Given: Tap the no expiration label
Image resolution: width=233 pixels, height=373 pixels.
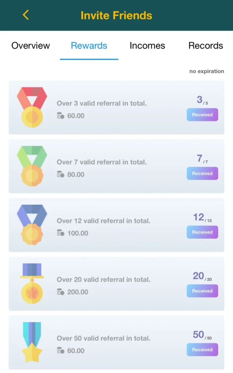Looking at the screenshot, I should click(x=206, y=71).
